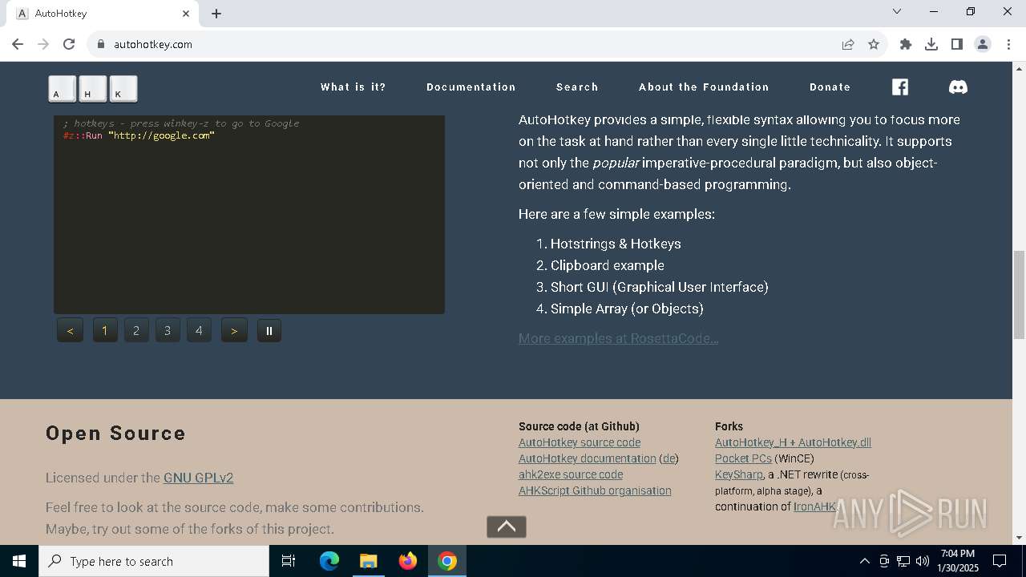Select code example 3
This screenshot has height=577, width=1026.
168,330
